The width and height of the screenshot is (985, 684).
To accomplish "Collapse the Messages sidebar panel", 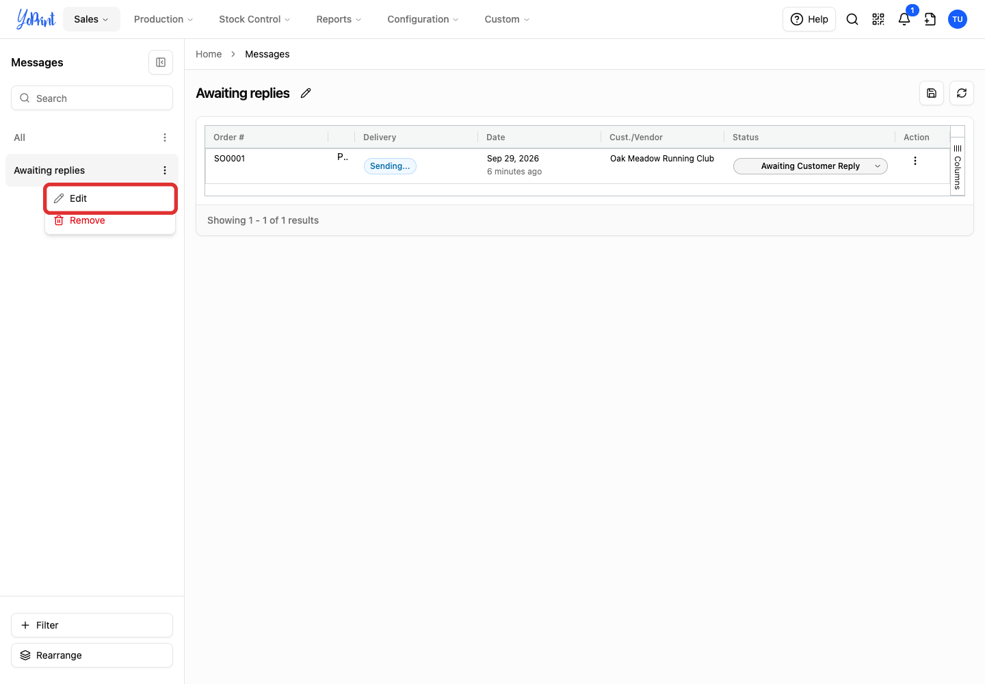I will click(161, 62).
